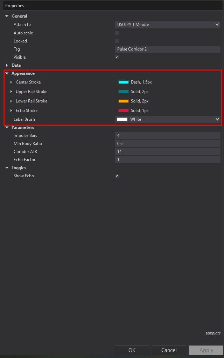Enable the Auto scale checkbox
The width and height of the screenshot is (224, 358).
pyautogui.click(x=117, y=33)
